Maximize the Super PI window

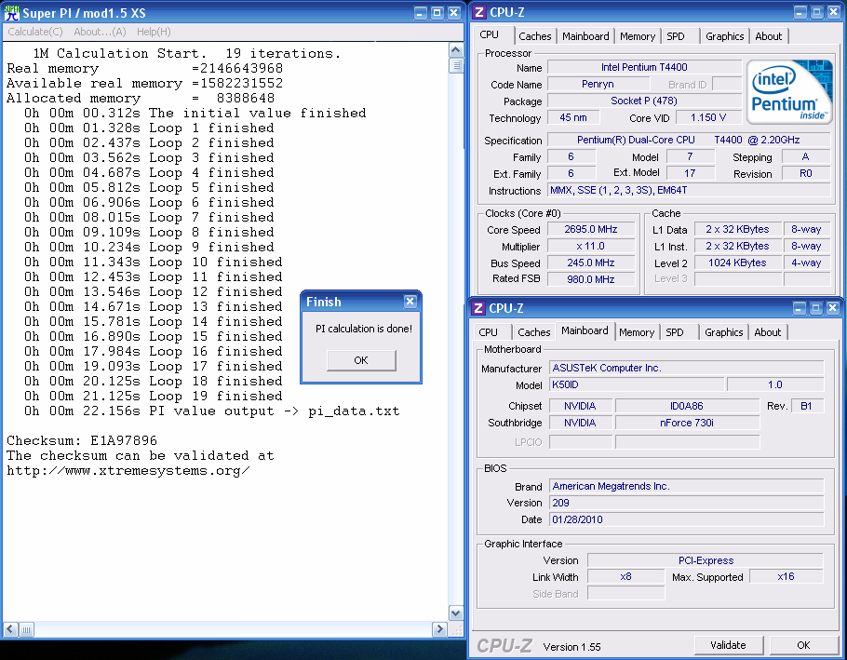437,12
